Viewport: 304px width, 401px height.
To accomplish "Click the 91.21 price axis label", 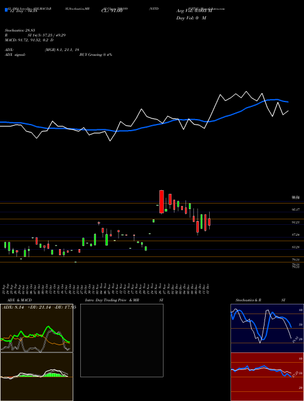I will [x=295, y=222].
